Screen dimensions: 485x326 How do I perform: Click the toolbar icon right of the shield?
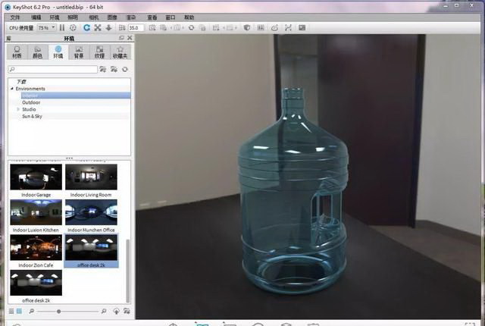point(261,28)
